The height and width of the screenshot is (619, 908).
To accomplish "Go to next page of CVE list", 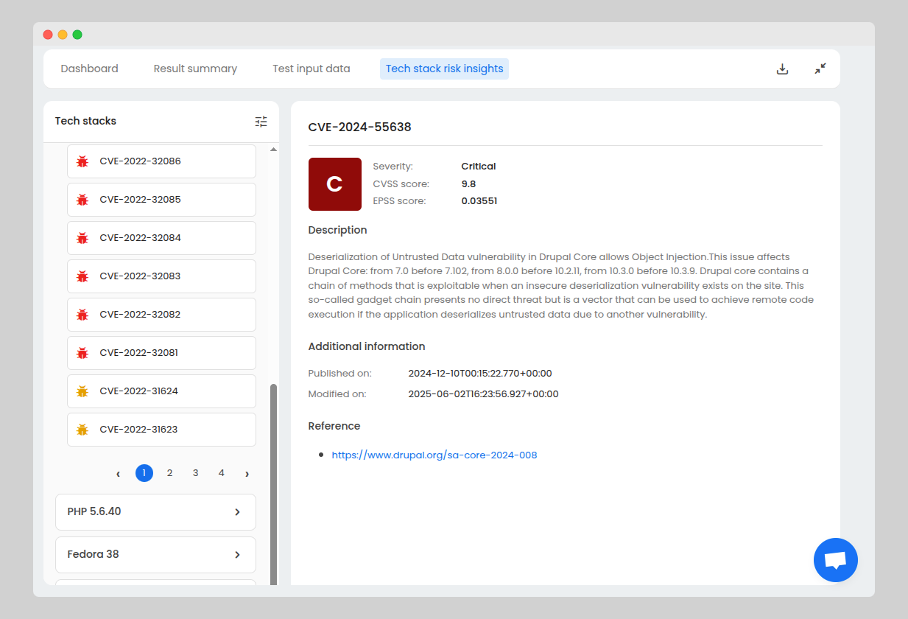I will click(247, 473).
